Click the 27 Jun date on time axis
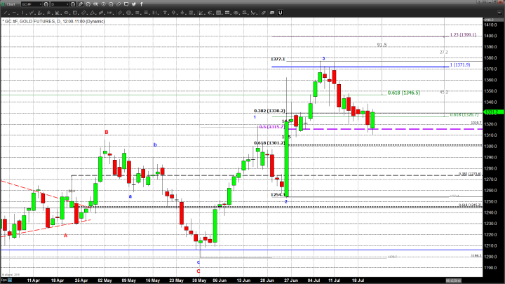This screenshot has height=284, width=505. coord(289,280)
